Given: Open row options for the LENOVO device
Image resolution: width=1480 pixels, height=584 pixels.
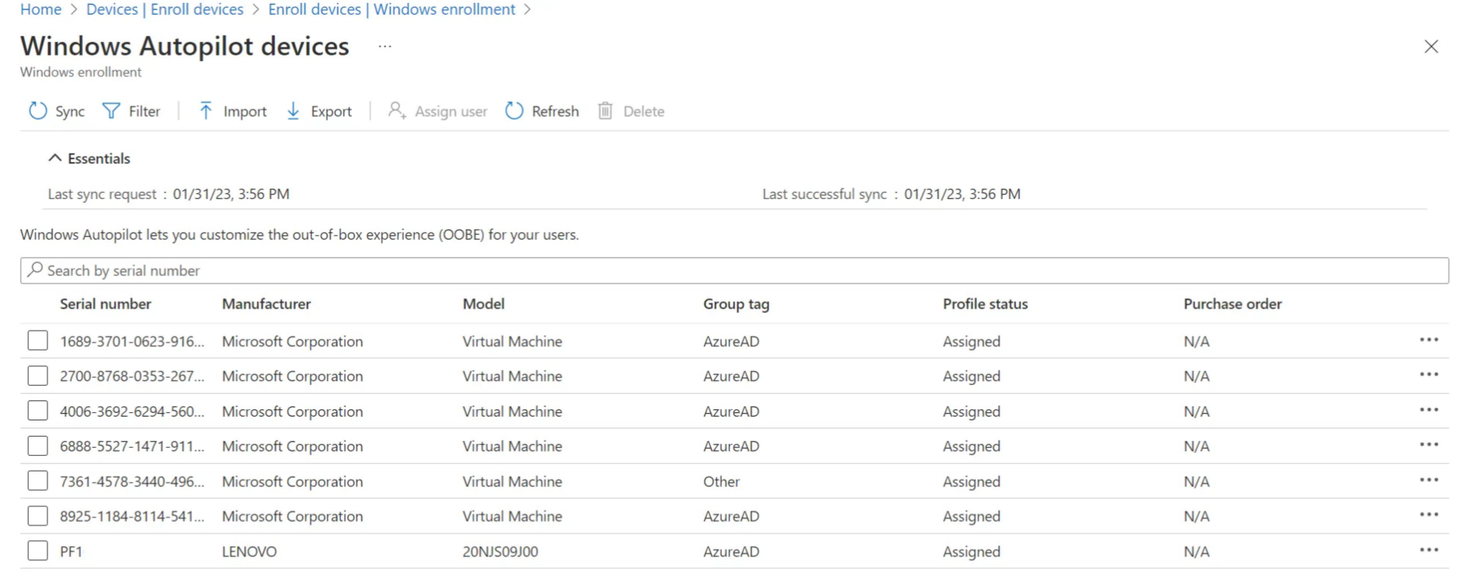Looking at the screenshot, I should pos(1429,550).
